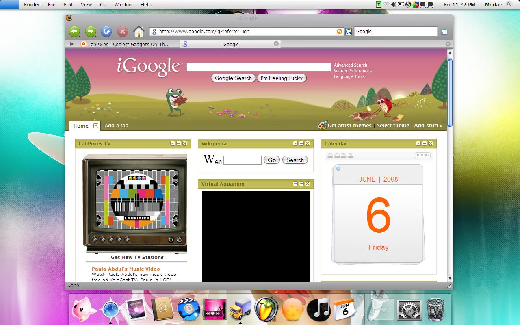
Task: Click the artist themes palette icon
Action: point(323,125)
